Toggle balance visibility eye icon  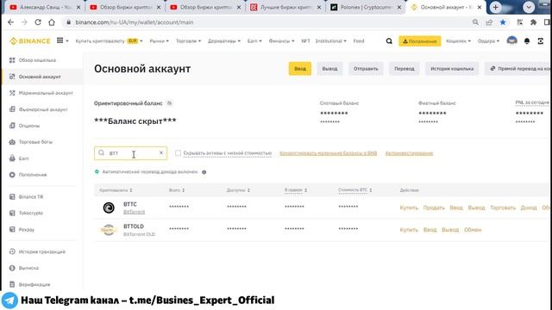coord(169,103)
